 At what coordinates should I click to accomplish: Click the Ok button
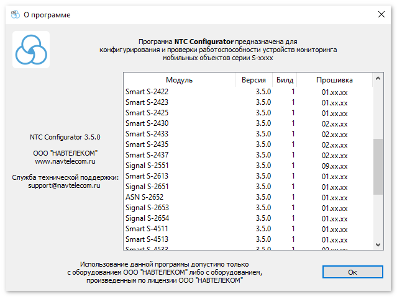(x=352, y=272)
